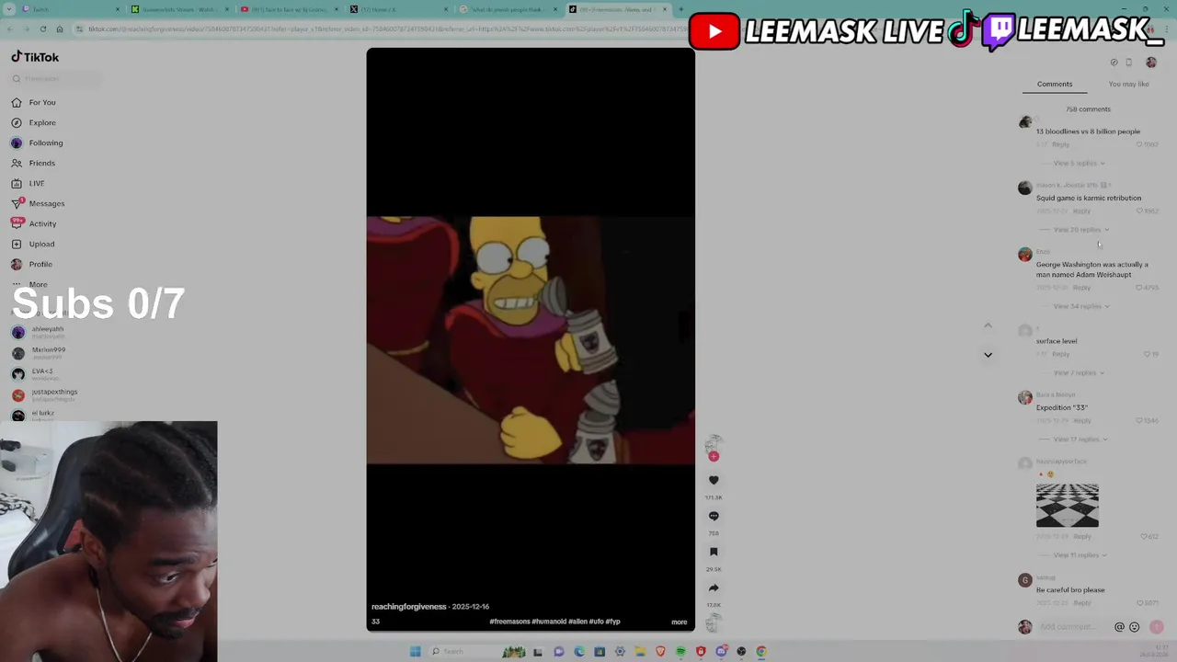Switch to the Comments tab
The width and height of the screenshot is (1177, 662).
1055,84
